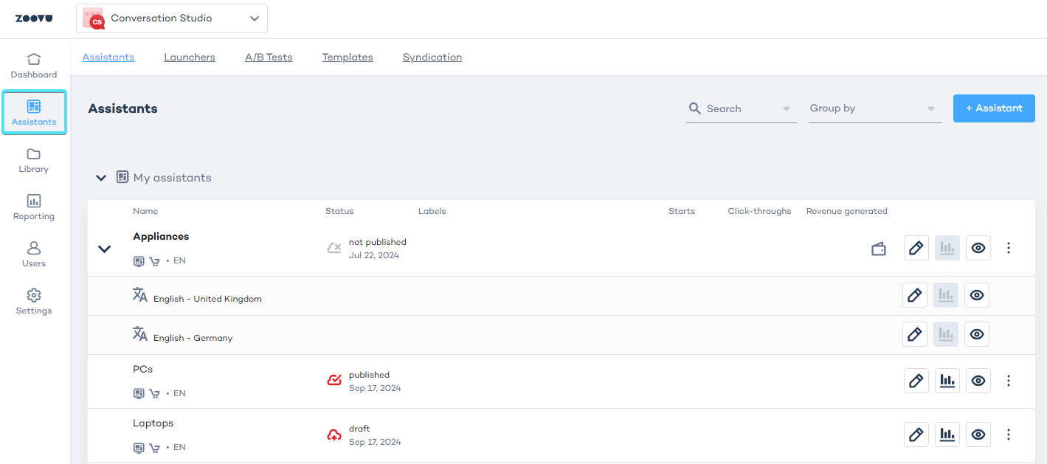Open the Group by dropdown
This screenshot has width=1047, height=464.
click(x=874, y=108)
